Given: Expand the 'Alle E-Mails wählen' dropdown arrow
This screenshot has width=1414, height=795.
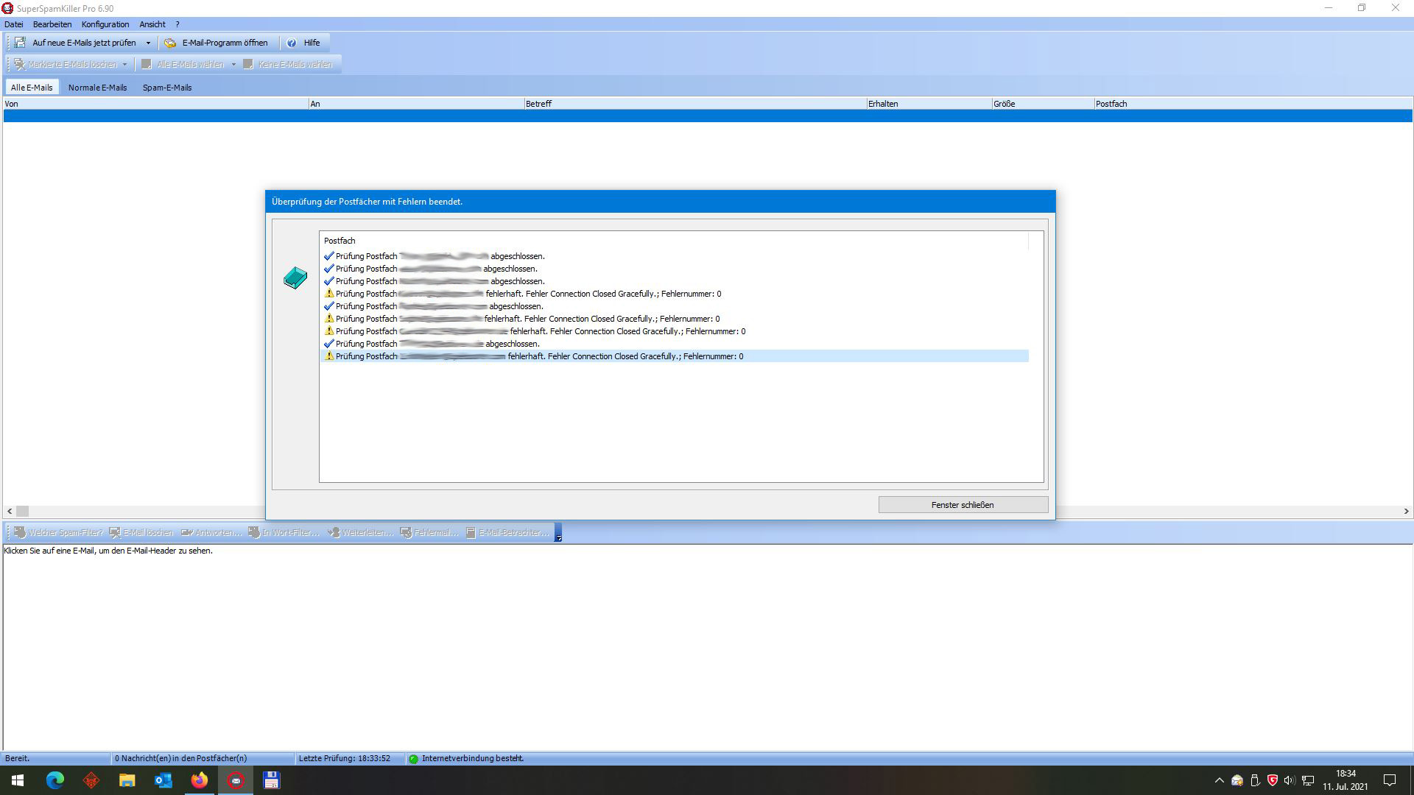Looking at the screenshot, I should pyautogui.click(x=233, y=64).
